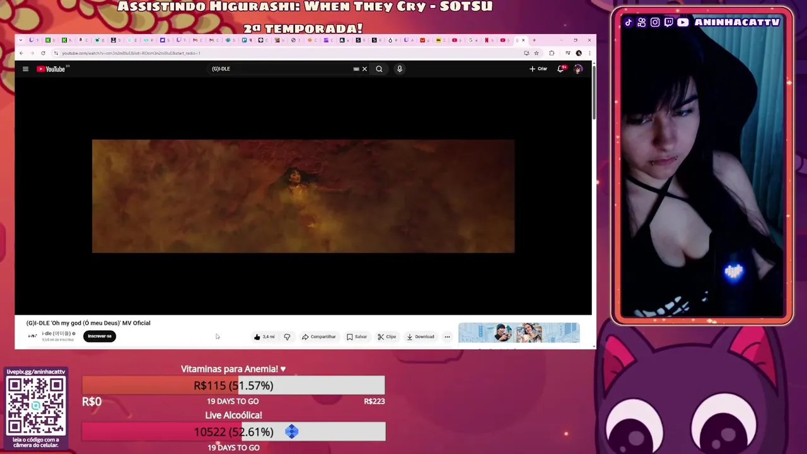Open the browser profile avatar

(579, 53)
